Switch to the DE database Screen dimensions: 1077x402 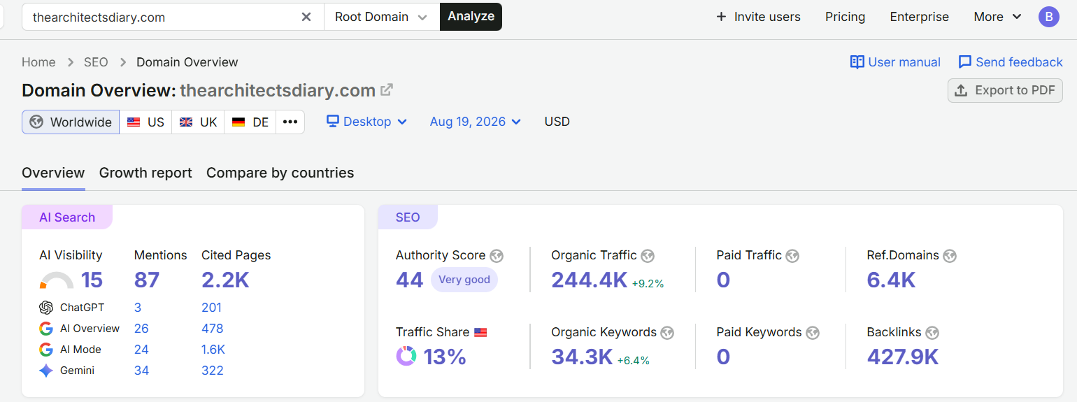click(x=250, y=122)
